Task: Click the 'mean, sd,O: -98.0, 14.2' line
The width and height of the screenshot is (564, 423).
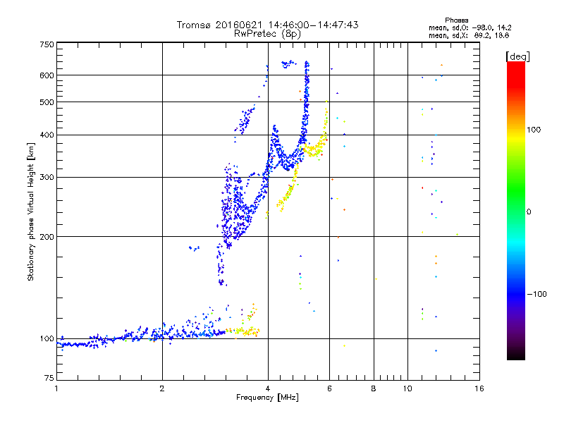Action: 470,27
